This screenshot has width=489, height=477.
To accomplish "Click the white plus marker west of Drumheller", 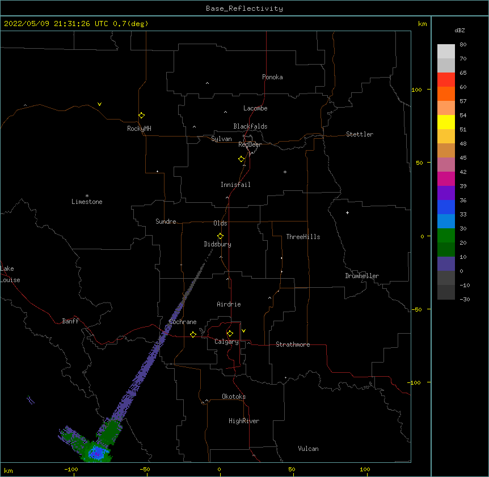I will tap(347, 212).
